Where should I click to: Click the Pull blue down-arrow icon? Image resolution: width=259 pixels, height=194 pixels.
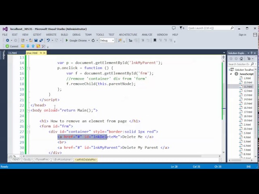click(28, 46)
